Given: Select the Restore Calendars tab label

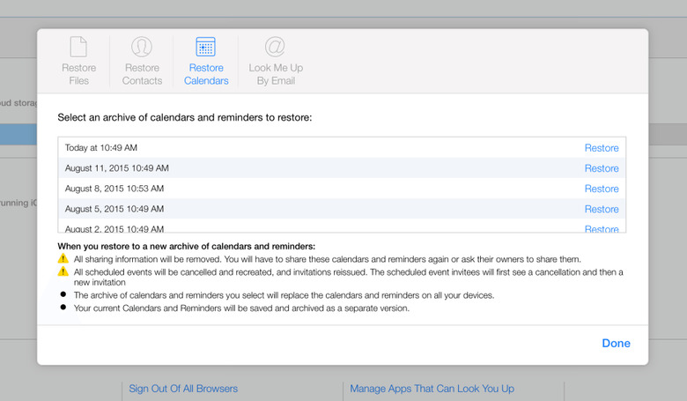Looking at the screenshot, I should [x=206, y=74].
